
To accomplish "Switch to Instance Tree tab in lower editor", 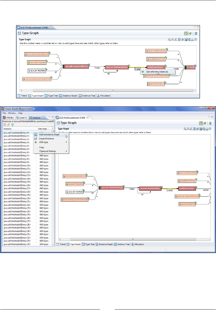I will coord(122,244).
